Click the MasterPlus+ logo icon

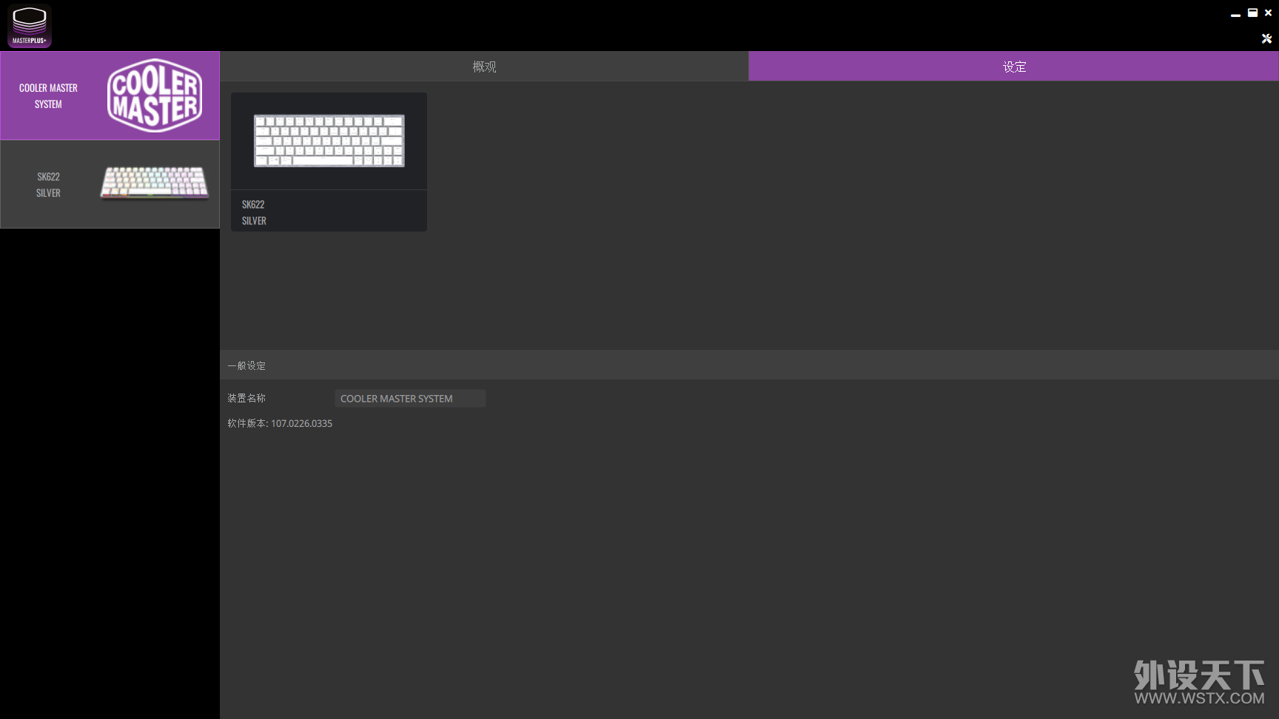coord(30,26)
